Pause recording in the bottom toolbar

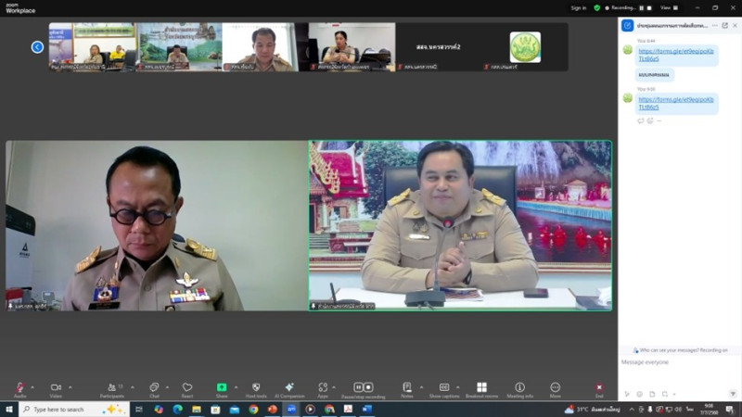pos(358,387)
